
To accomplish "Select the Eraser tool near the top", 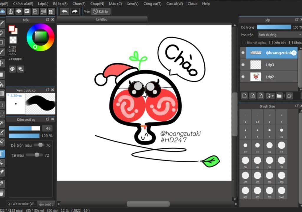I will (x=2, y=33).
